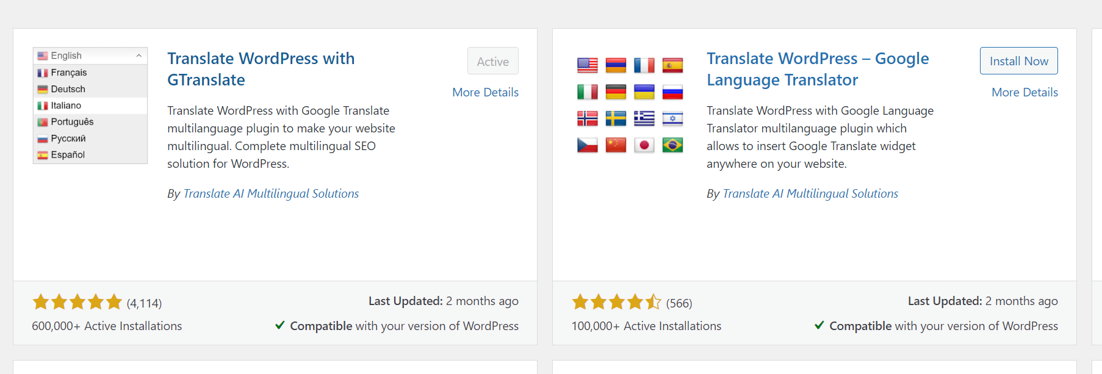The image size is (1102, 374).
Task: Click the Israel flag icon
Action: coord(672,118)
